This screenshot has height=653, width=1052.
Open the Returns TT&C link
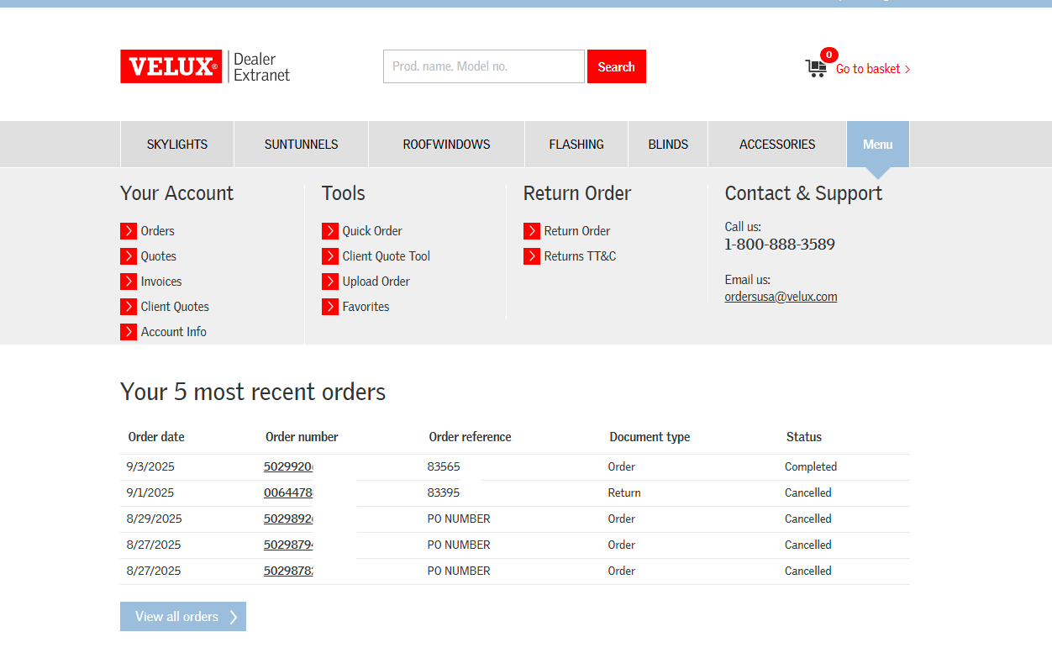point(580,256)
